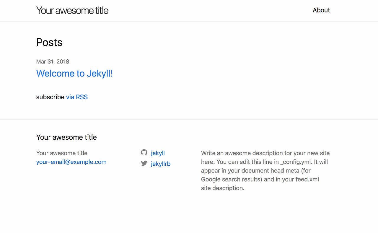Click the footer heading Your awesome title
The width and height of the screenshot is (378, 233).
pyautogui.click(x=66, y=137)
